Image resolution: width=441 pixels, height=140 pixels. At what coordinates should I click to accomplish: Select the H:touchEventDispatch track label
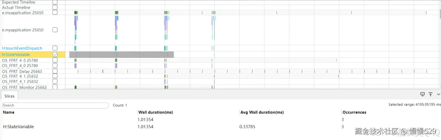tap(22, 48)
